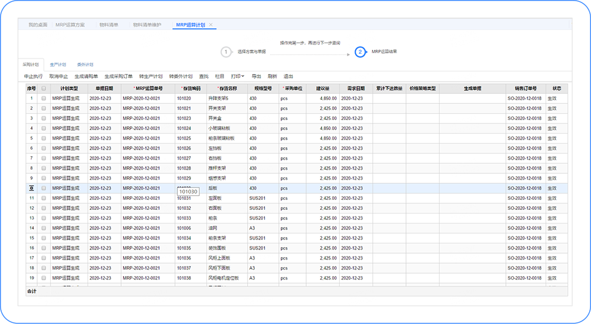Tick the checkbox for row 14 滤网
This screenshot has height=324, width=591.
pyautogui.click(x=43, y=228)
